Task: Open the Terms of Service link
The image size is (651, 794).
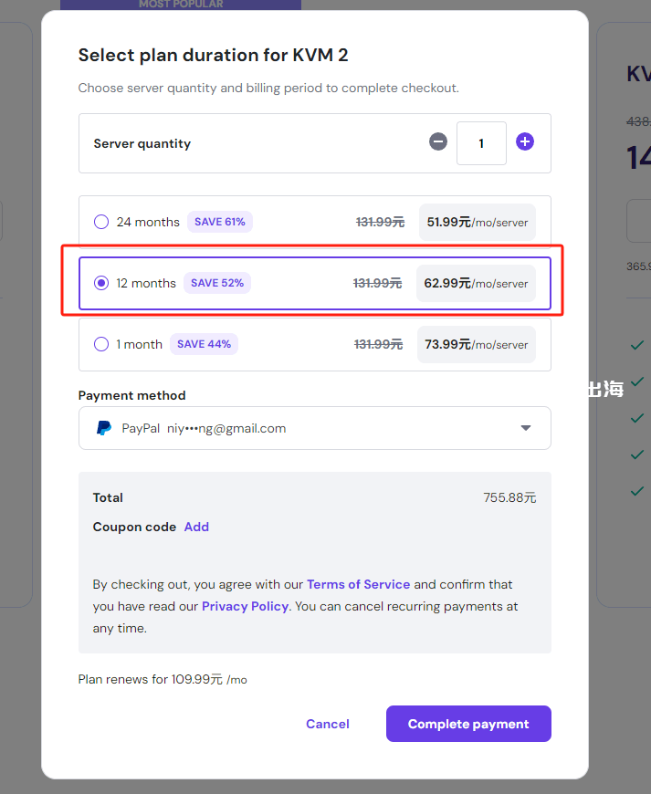Action: point(358,584)
